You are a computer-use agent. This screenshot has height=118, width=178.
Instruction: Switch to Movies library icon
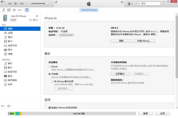[9, 10]
